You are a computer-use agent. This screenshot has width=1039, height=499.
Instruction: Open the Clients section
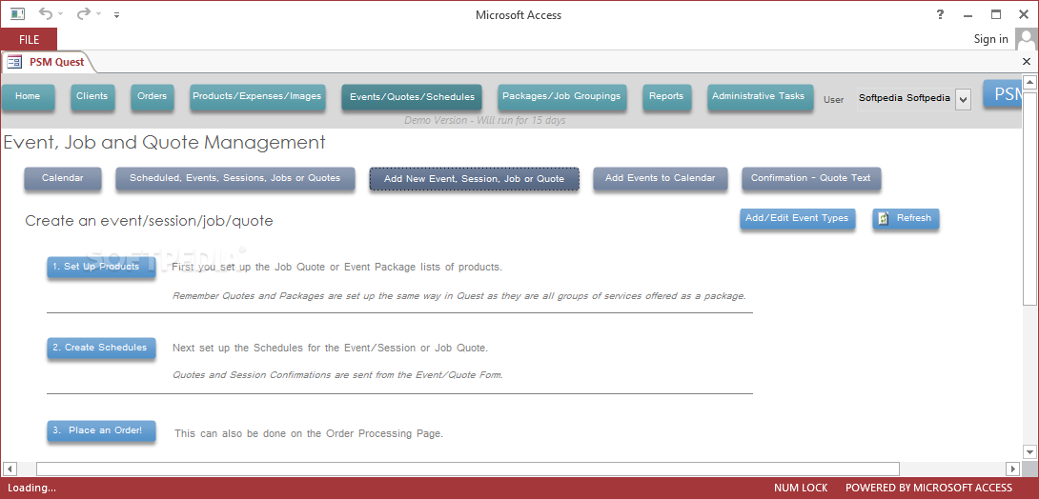92,96
